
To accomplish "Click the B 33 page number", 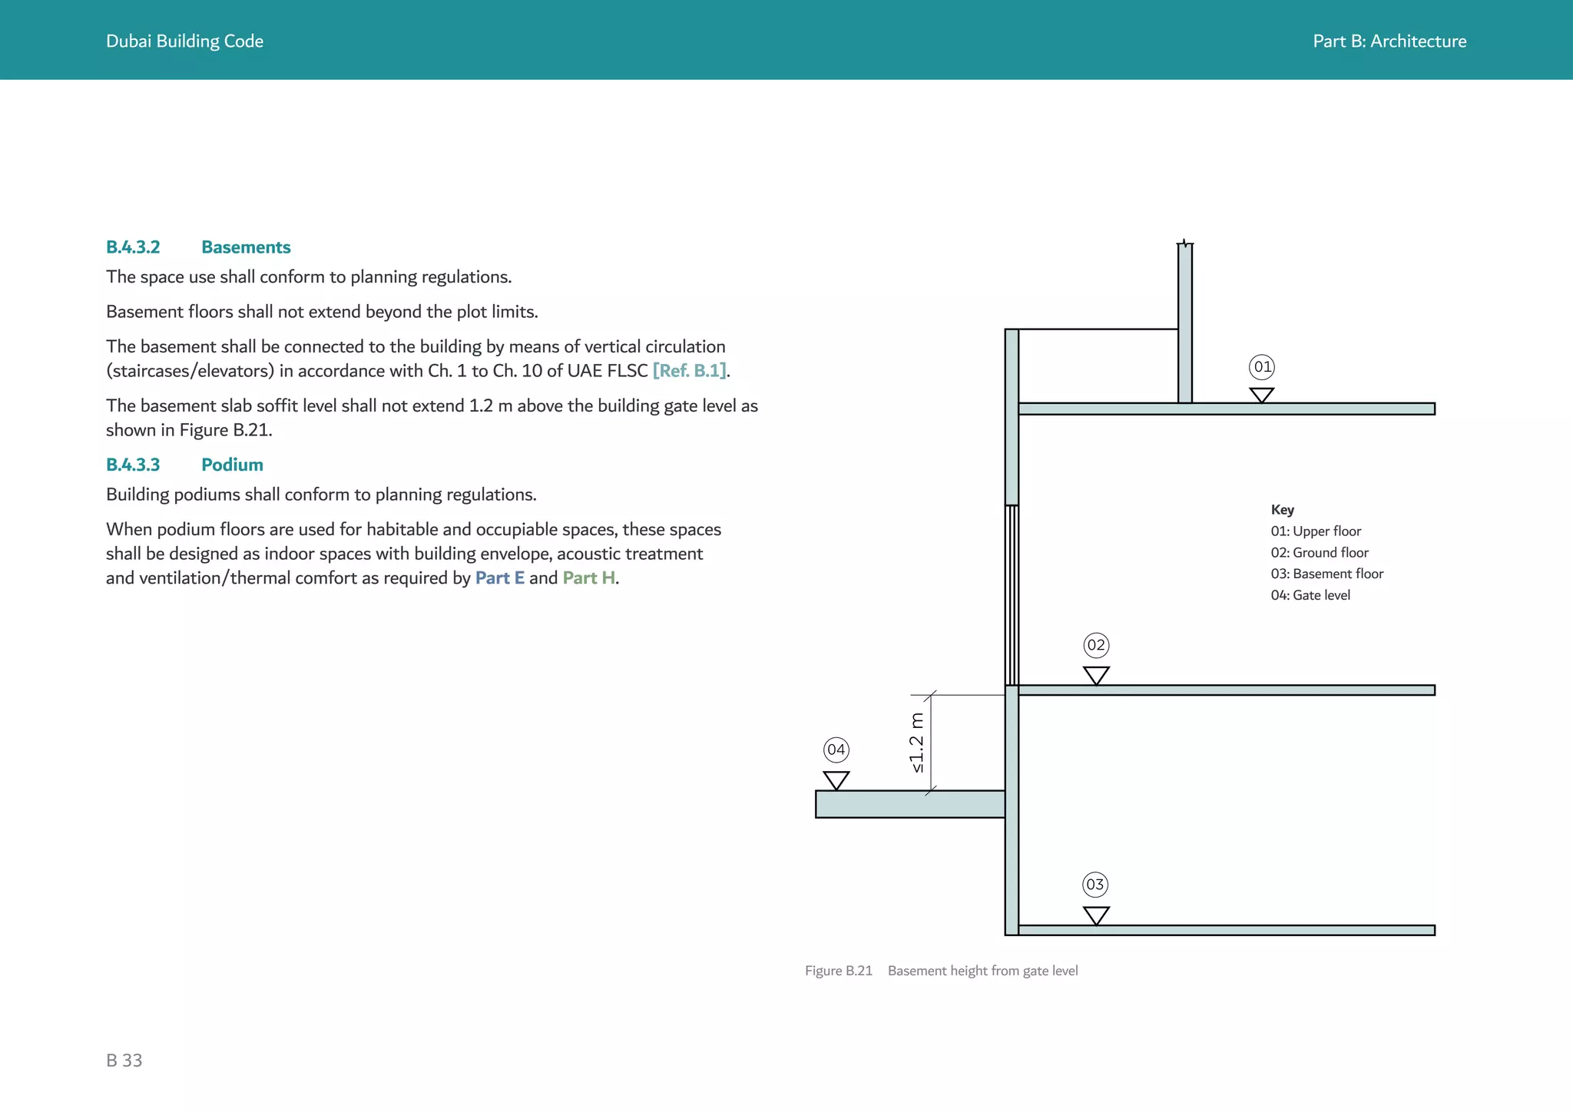I will pyautogui.click(x=124, y=1061).
